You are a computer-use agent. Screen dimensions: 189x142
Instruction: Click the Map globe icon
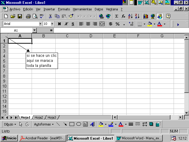pyautogui.click(x=153, y=16)
